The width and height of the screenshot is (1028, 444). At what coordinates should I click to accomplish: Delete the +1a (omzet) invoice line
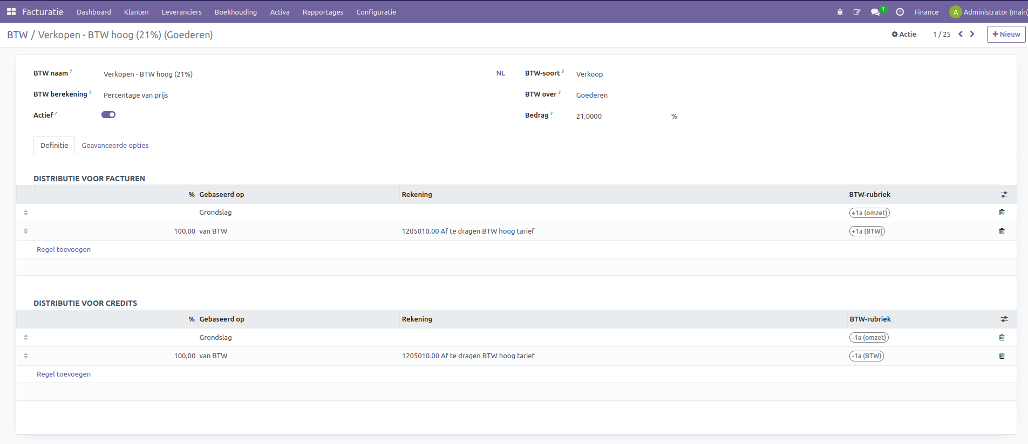point(1002,213)
